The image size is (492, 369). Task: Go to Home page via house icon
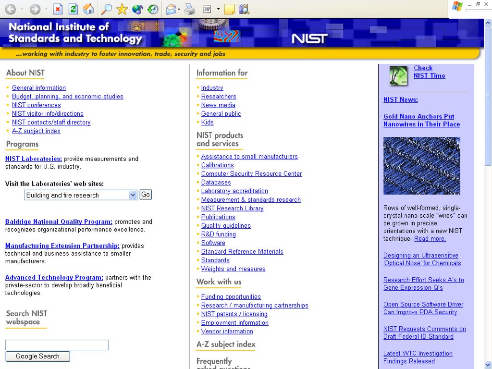tap(88, 9)
